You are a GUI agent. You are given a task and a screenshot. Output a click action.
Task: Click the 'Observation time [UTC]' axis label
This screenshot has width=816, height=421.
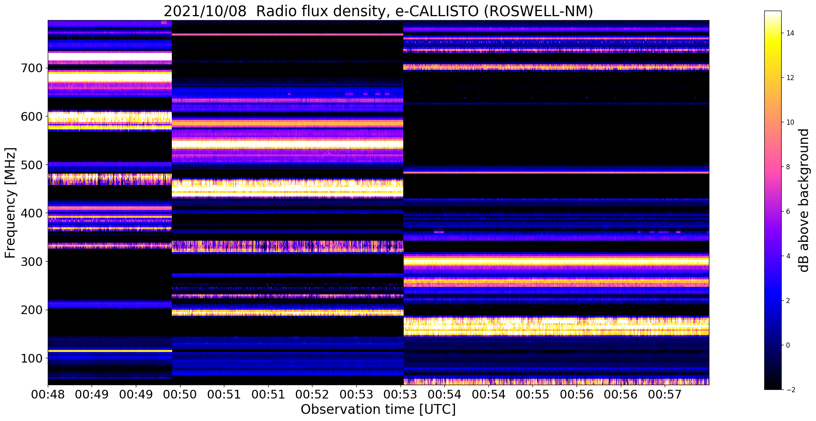(378, 410)
